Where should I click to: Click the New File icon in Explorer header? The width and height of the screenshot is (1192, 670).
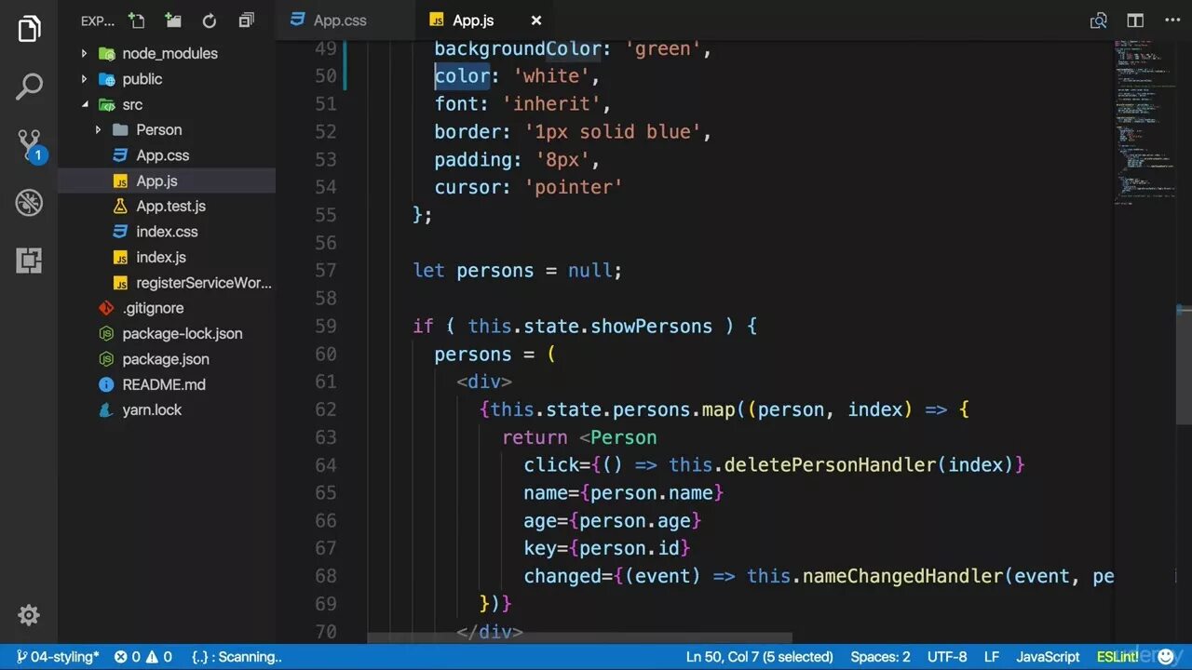click(x=137, y=20)
